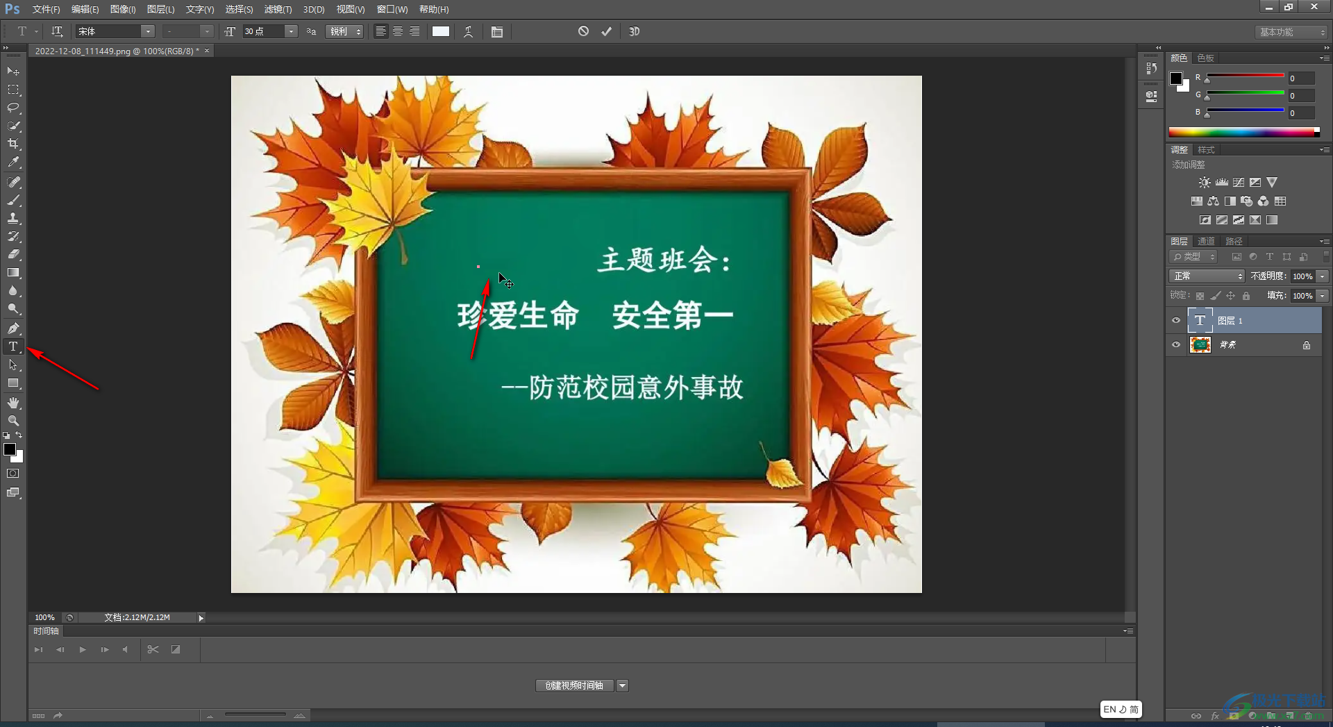Open the 文件(F) menu
This screenshot has height=727, width=1333.
click(46, 9)
